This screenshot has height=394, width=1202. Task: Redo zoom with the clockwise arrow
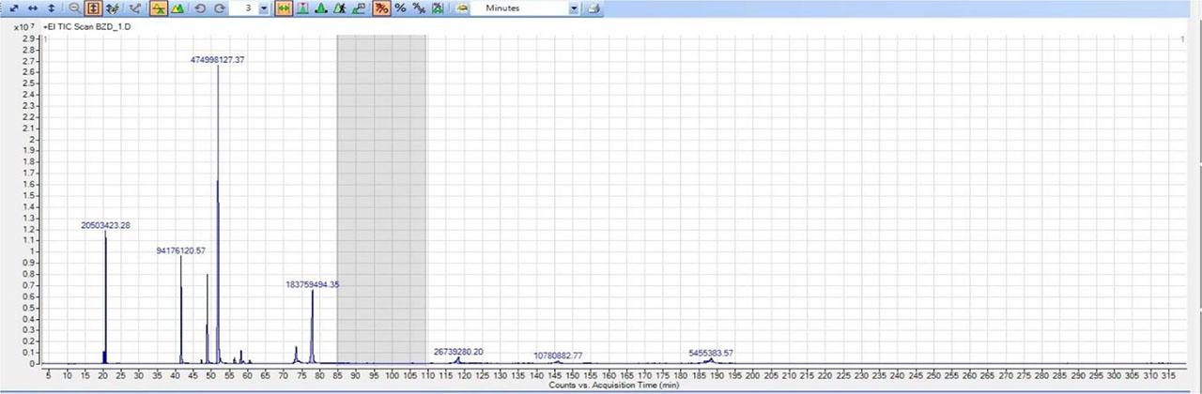(219, 8)
